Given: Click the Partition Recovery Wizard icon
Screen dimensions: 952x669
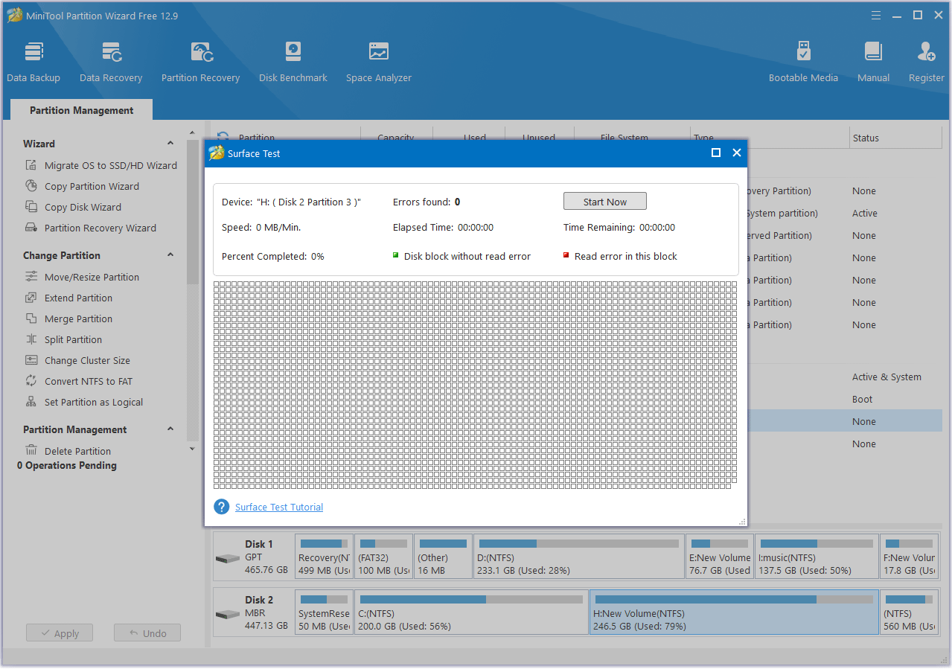Looking at the screenshot, I should pos(31,228).
